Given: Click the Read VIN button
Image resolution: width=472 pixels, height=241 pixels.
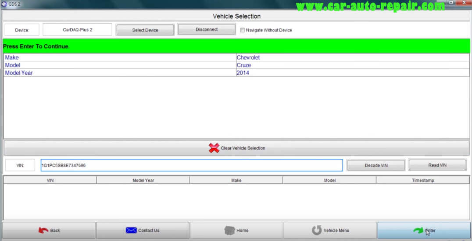Looking at the screenshot, I should click(x=437, y=165).
